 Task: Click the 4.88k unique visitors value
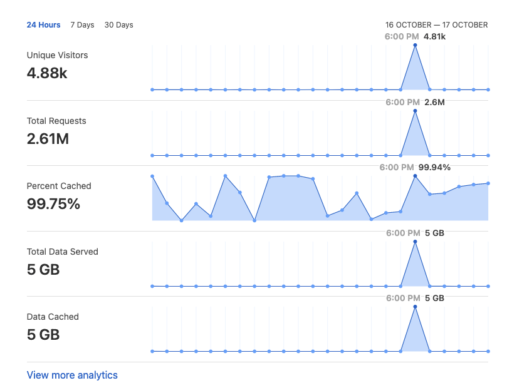47,73
